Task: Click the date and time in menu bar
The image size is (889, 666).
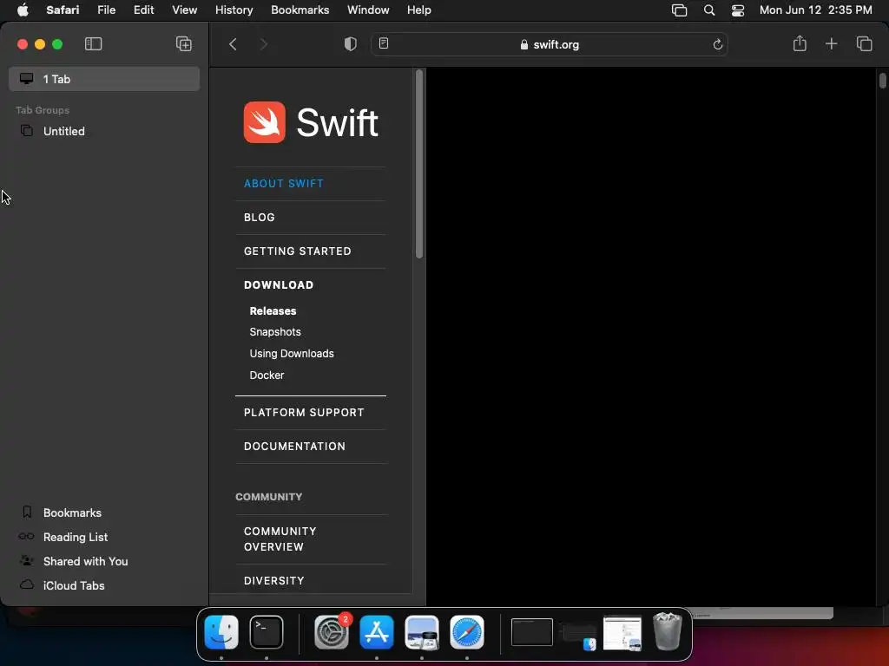Action: pyautogui.click(x=815, y=10)
